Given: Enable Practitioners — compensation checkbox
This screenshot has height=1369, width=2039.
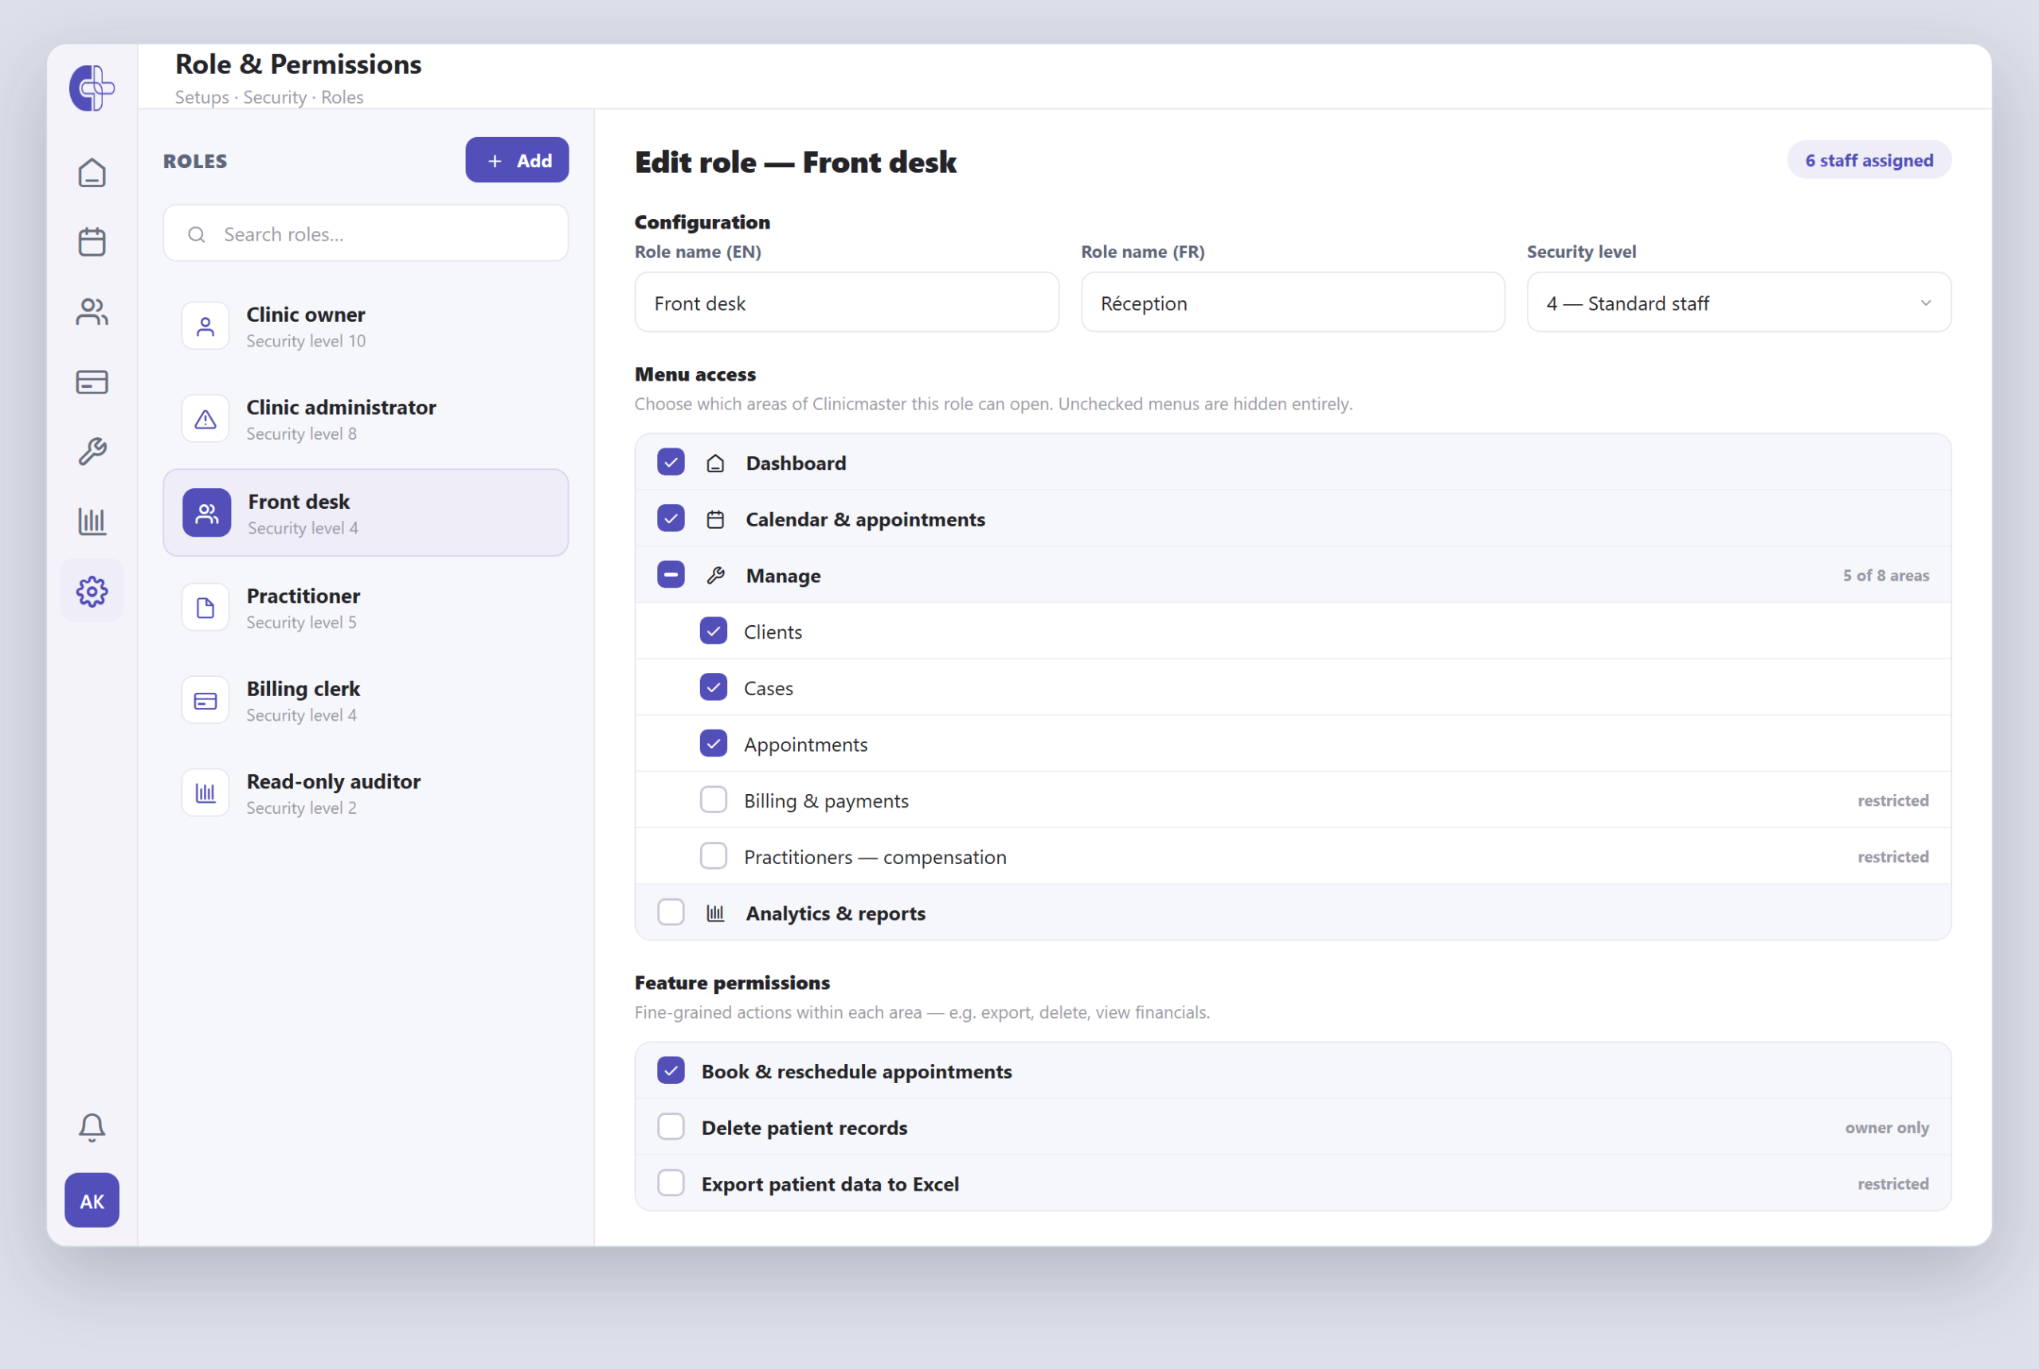Looking at the screenshot, I should click(714, 855).
